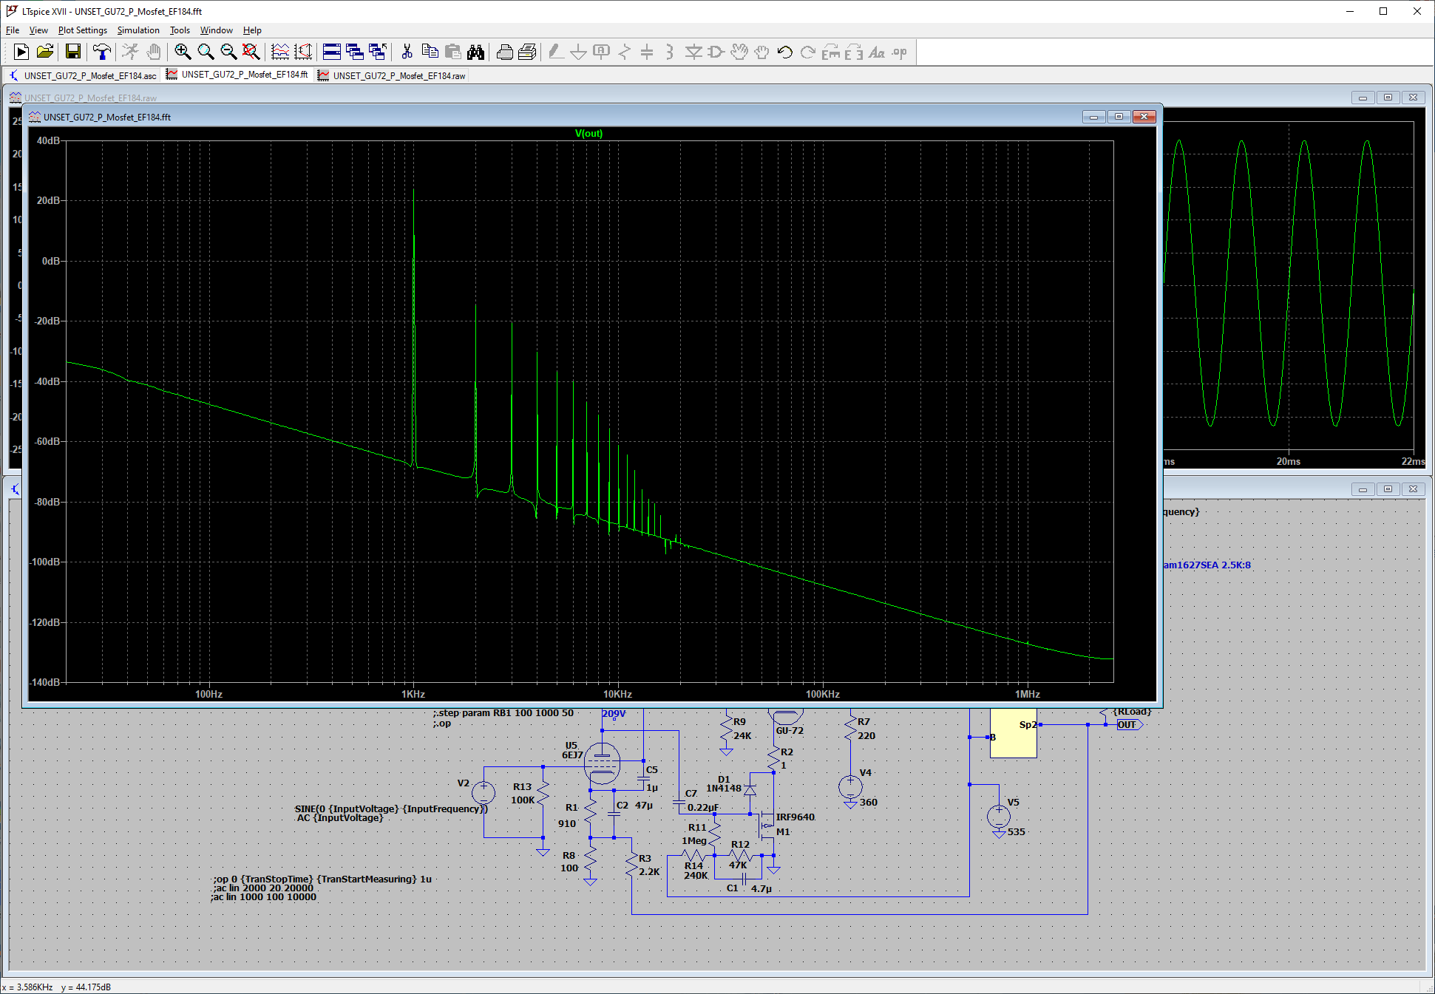Click the .step param RB1 directive text
Screen dimensions: 1435x994
503,713
